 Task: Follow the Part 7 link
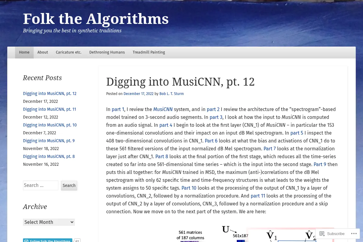tap(270, 149)
